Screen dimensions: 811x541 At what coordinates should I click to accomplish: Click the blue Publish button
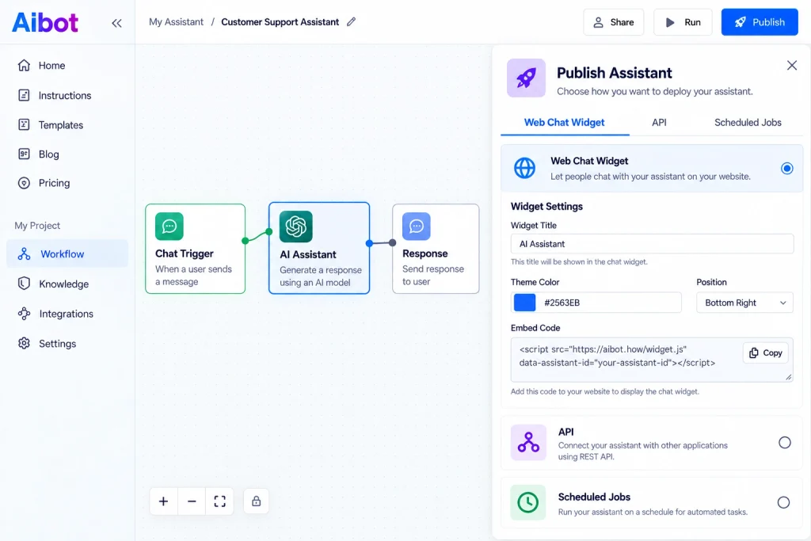760,22
